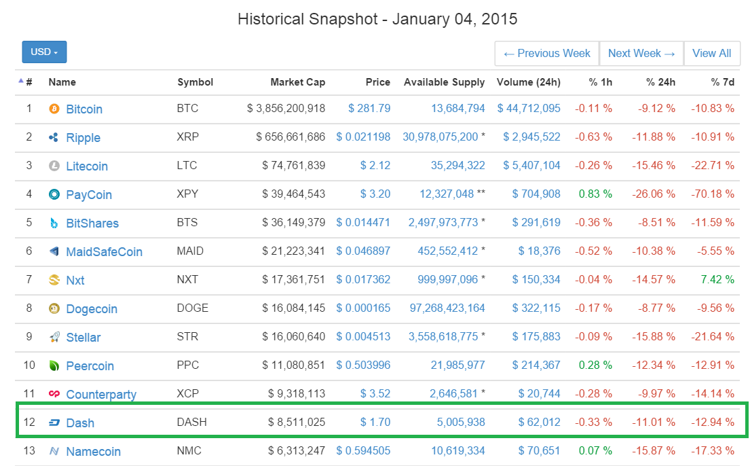This screenshot has width=750, height=466.
Task: Click the BitShares logo icon
Action: pos(54,223)
